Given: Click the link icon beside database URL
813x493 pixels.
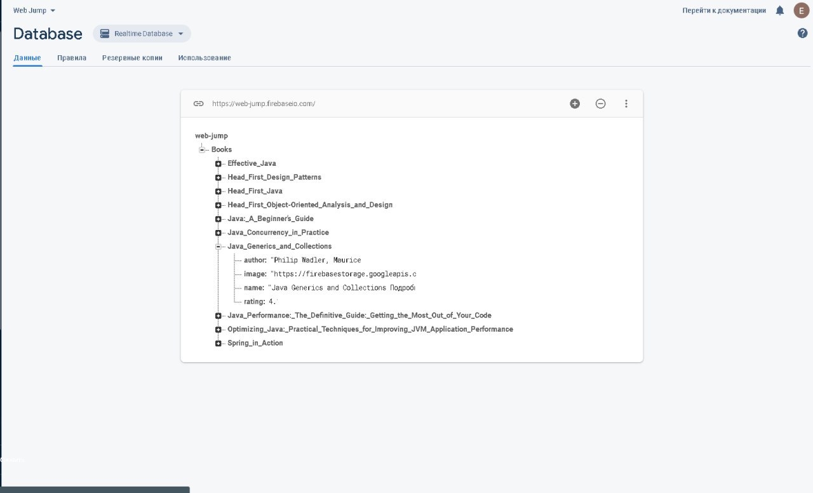Looking at the screenshot, I should coord(198,104).
